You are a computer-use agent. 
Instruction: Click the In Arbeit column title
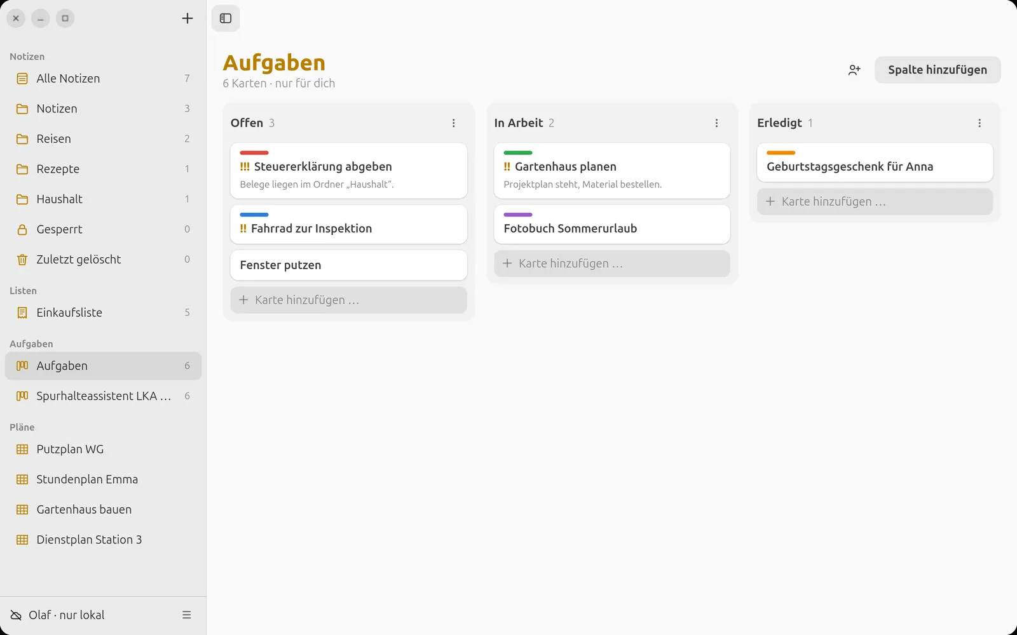click(x=519, y=123)
